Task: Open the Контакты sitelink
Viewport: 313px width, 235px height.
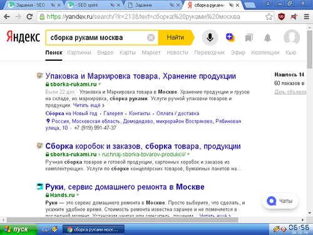Action: click(x=140, y=113)
